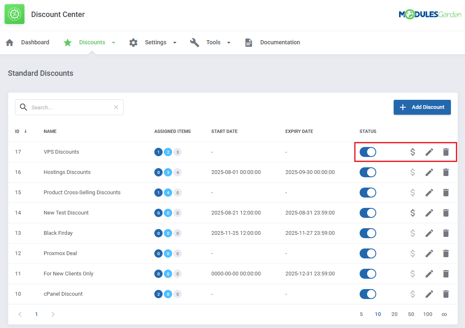Show 50 entries per page
The image size is (465, 328).
pyautogui.click(x=411, y=314)
